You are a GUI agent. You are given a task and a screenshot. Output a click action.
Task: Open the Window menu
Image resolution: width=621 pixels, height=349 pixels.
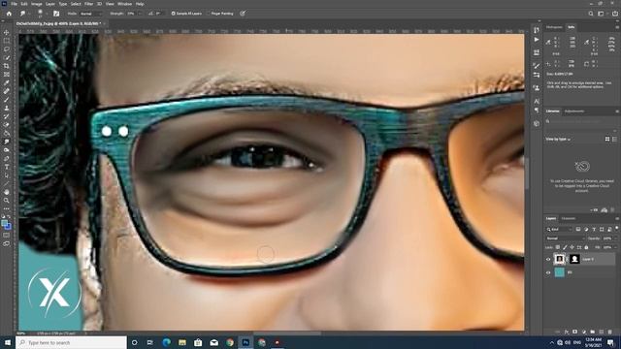pos(125,4)
